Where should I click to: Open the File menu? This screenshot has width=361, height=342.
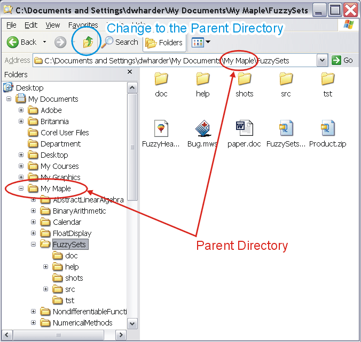pyautogui.click(x=11, y=25)
